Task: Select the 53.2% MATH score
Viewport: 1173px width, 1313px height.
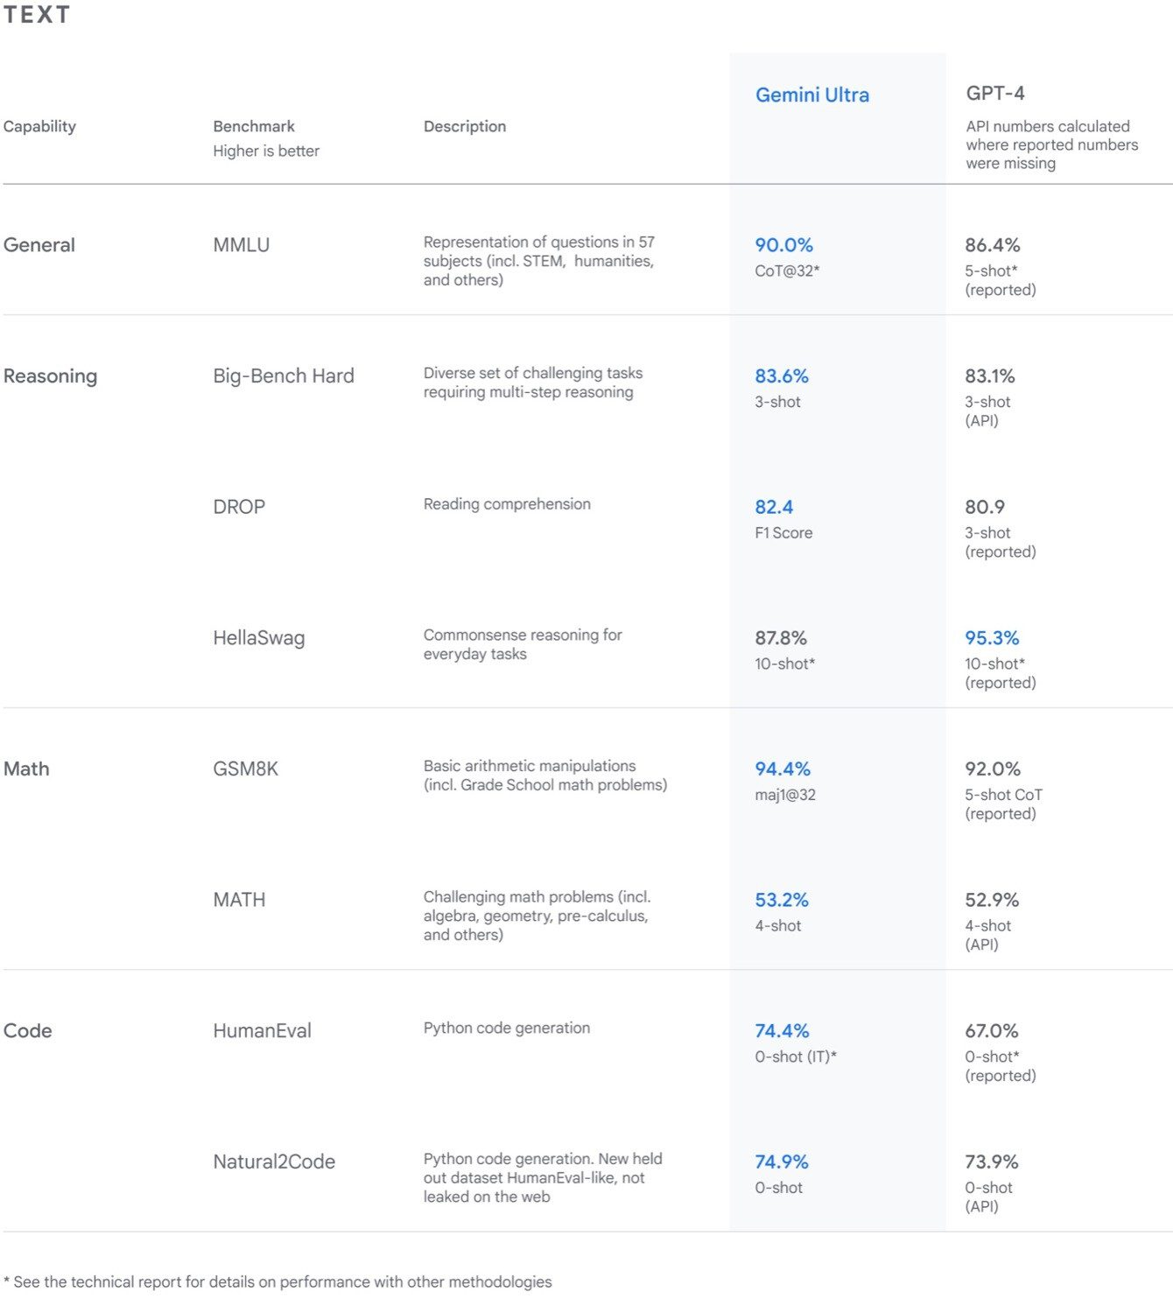Action: 781,900
